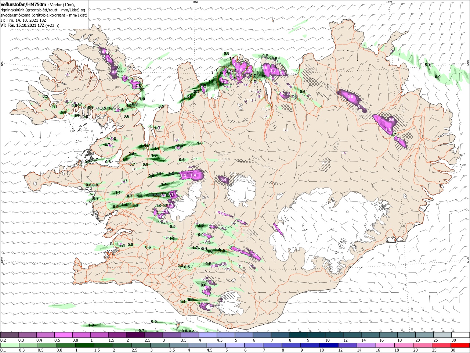Select bottom-row violet swatch between 12 and 14
This screenshot has width=470, height=353.
tap(348, 345)
